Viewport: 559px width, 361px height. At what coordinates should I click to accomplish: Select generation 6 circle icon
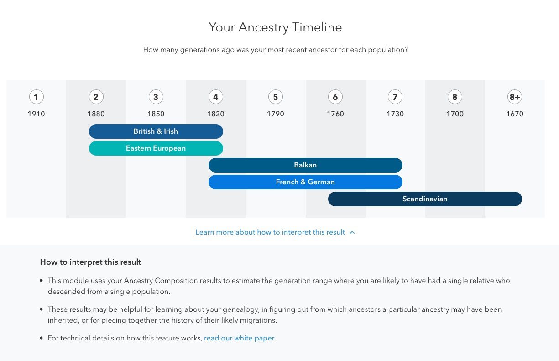[x=335, y=97]
